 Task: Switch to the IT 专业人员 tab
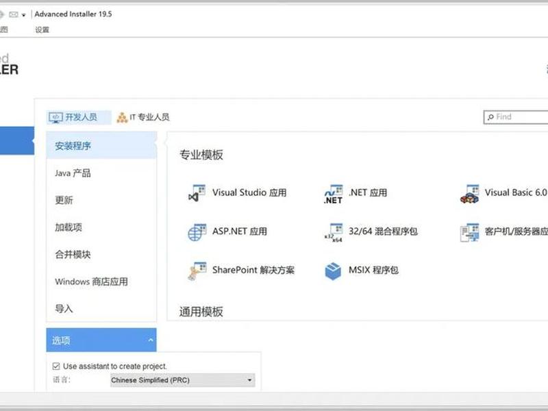tap(143, 117)
